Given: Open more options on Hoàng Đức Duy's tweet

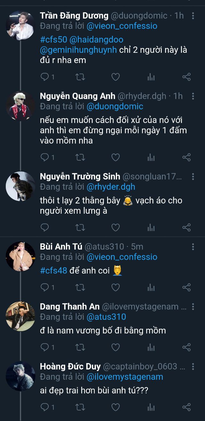Looking at the screenshot, I should pos(193,367).
